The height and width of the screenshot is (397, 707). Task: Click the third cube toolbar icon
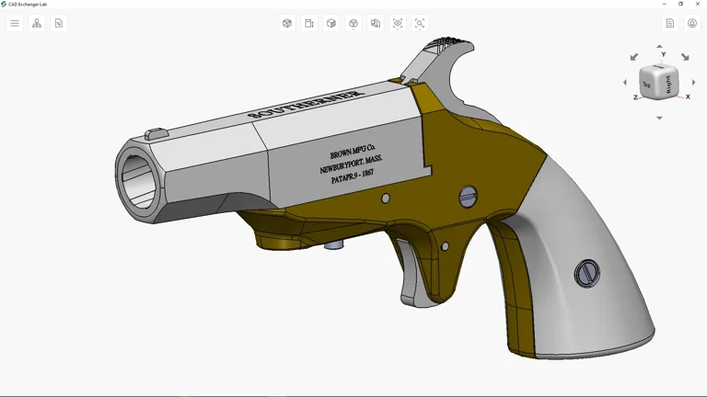[331, 23]
